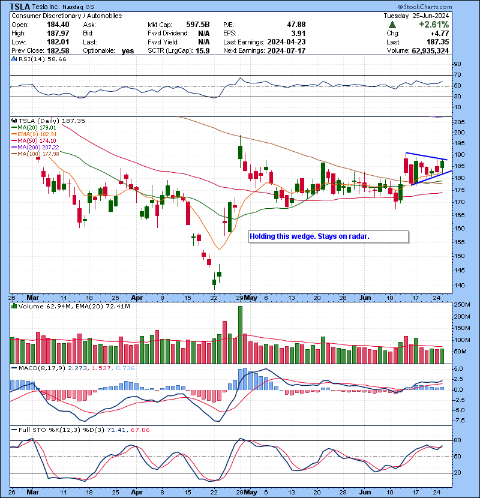Select the High price 187.97
The image size is (480, 498).
pyautogui.click(x=58, y=33)
